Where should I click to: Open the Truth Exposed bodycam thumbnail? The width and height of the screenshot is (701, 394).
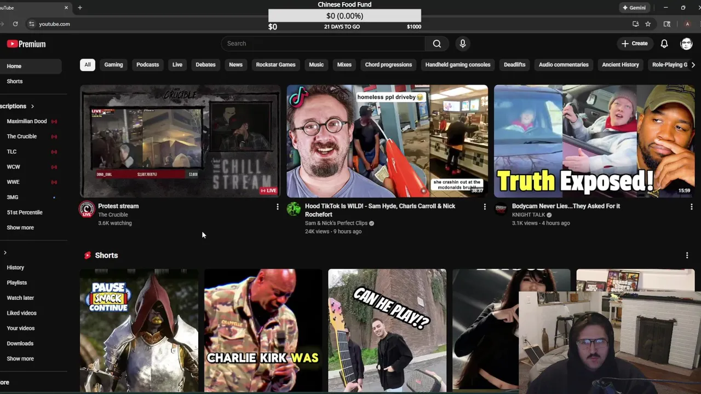pyautogui.click(x=594, y=141)
